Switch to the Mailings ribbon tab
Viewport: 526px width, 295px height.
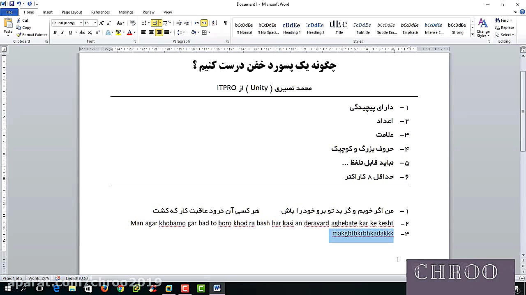[126, 12]
